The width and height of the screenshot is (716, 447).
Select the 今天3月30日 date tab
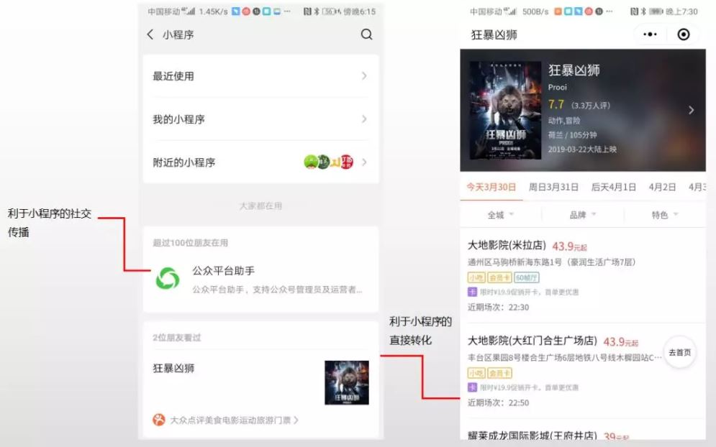pos(491,187)
